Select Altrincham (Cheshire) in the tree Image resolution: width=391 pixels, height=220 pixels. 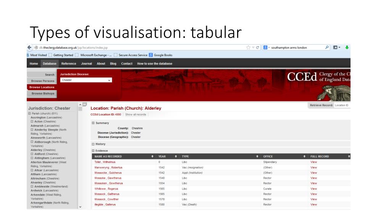coord(45,178)
